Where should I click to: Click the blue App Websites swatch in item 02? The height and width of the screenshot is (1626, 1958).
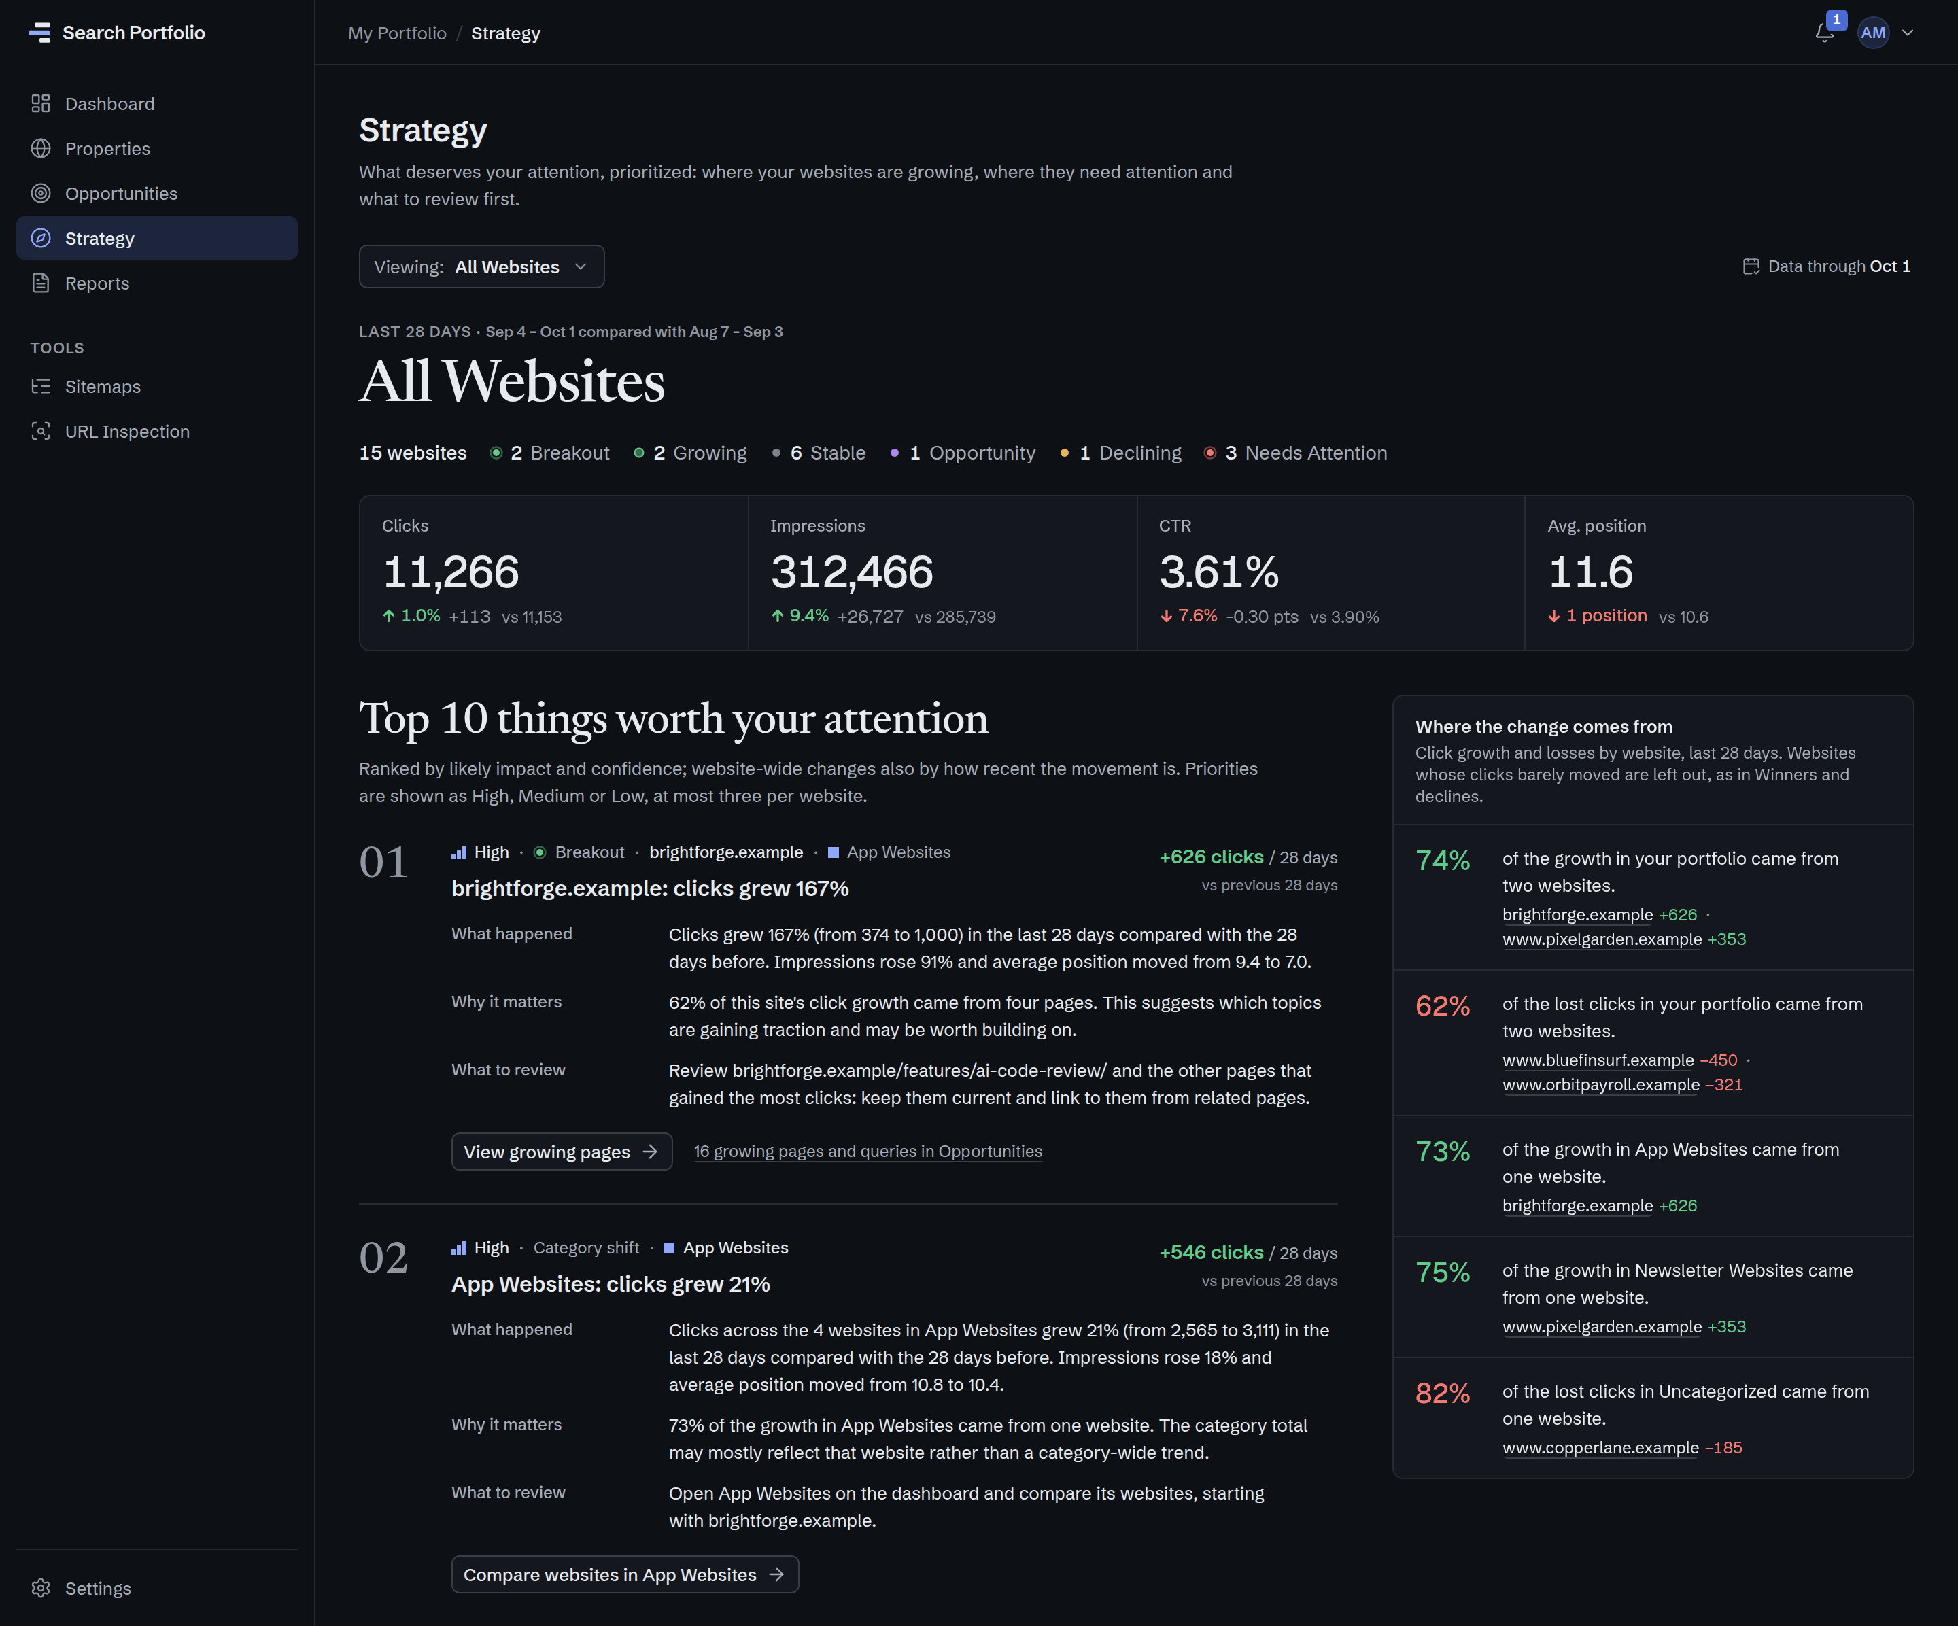tap(668, 1247)
